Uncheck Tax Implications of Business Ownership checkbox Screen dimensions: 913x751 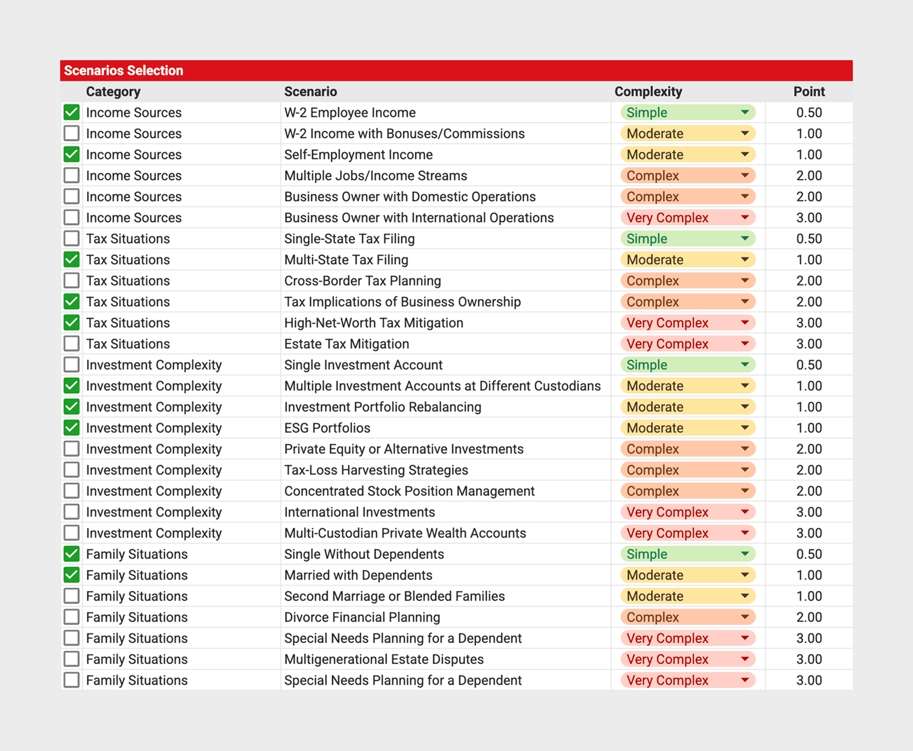tap(72, 302)
